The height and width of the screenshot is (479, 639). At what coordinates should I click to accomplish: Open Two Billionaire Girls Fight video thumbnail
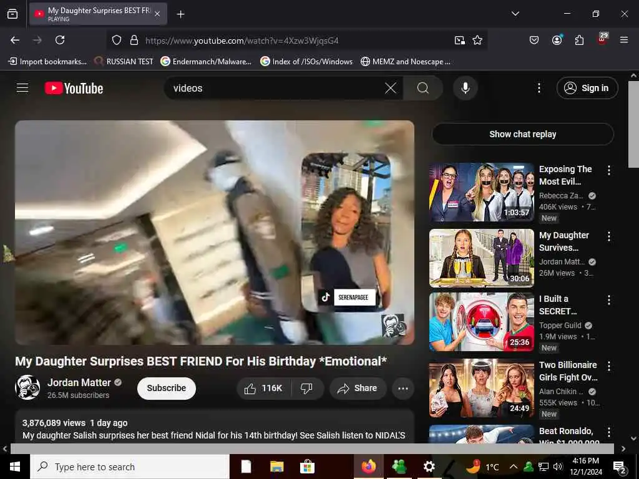pos(482,388)
